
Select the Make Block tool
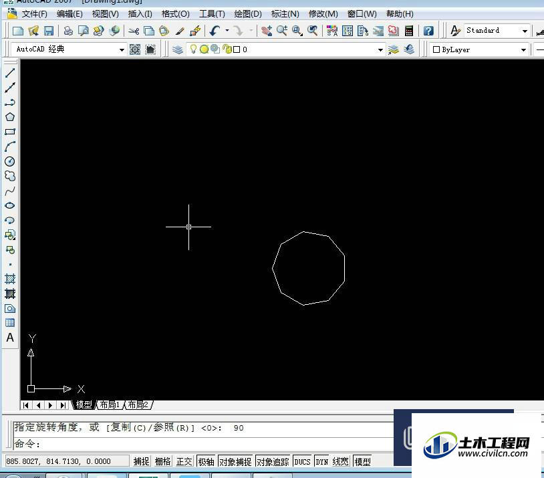[x=10, y=249]
